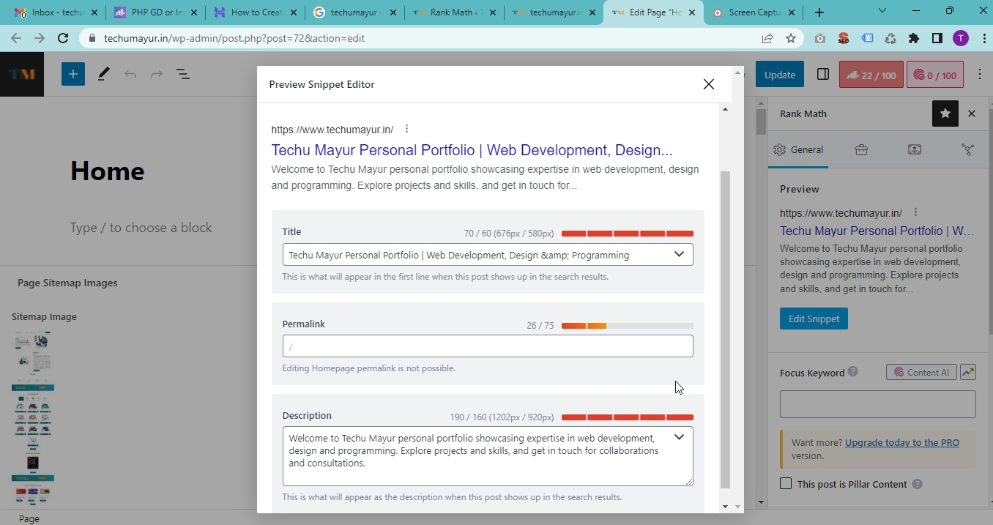The width and height of the screenshot is (993, 525).
Task: Click the Title length progress bar
Action: 628,234
